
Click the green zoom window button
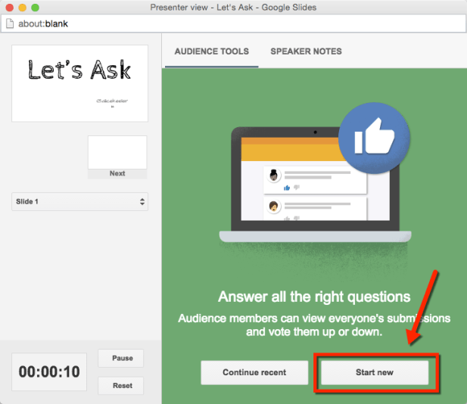click(35, 8)
